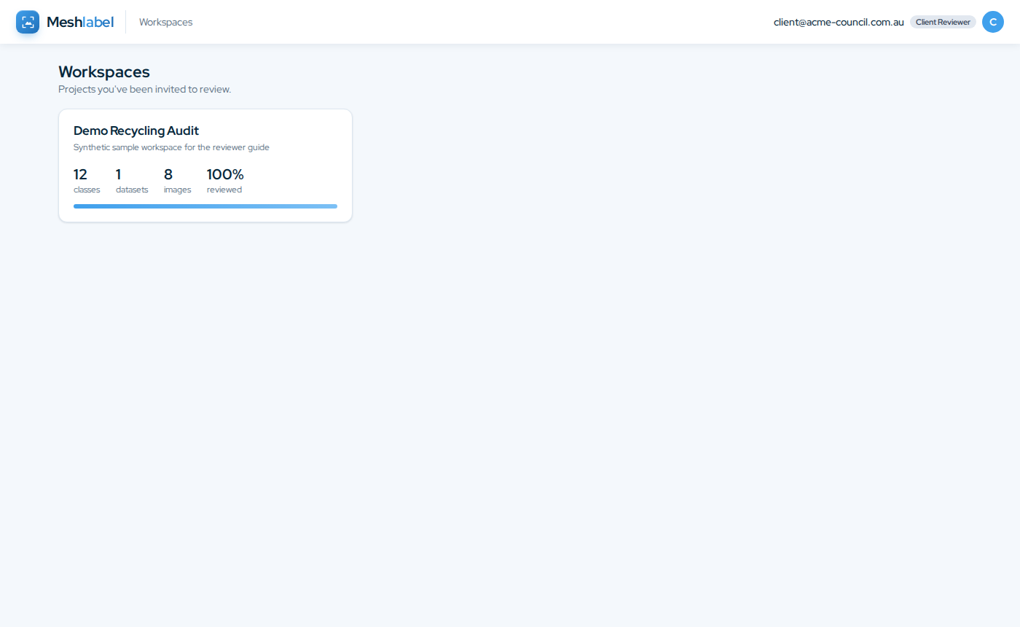
Task: Click the "Synthetic sample workspace" description text
Action: tap(171, 147)
